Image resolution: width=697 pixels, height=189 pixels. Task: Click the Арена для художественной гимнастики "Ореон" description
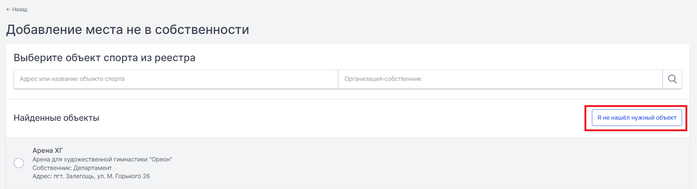[102, 160]
